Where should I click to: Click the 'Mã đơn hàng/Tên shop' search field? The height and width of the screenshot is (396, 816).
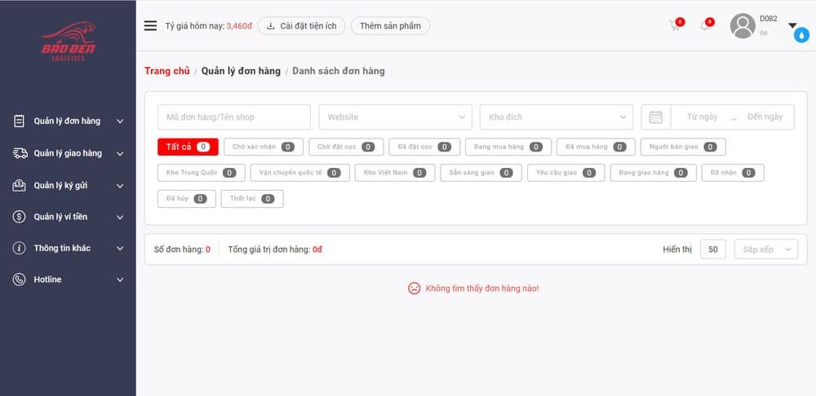234,117
